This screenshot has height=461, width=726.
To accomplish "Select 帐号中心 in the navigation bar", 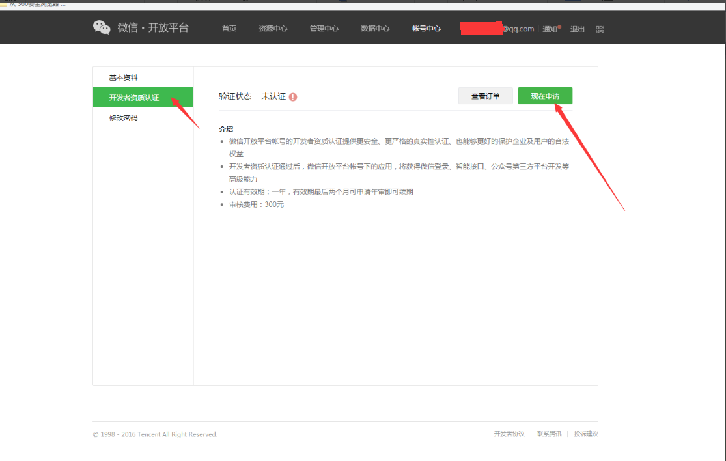I will (x=426, y=29).
